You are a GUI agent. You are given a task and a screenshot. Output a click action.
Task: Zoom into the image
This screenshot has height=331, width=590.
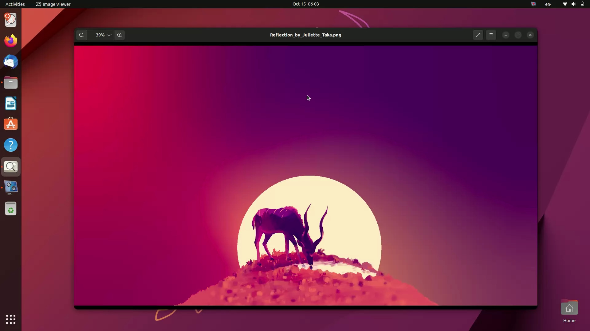[120, 35]
